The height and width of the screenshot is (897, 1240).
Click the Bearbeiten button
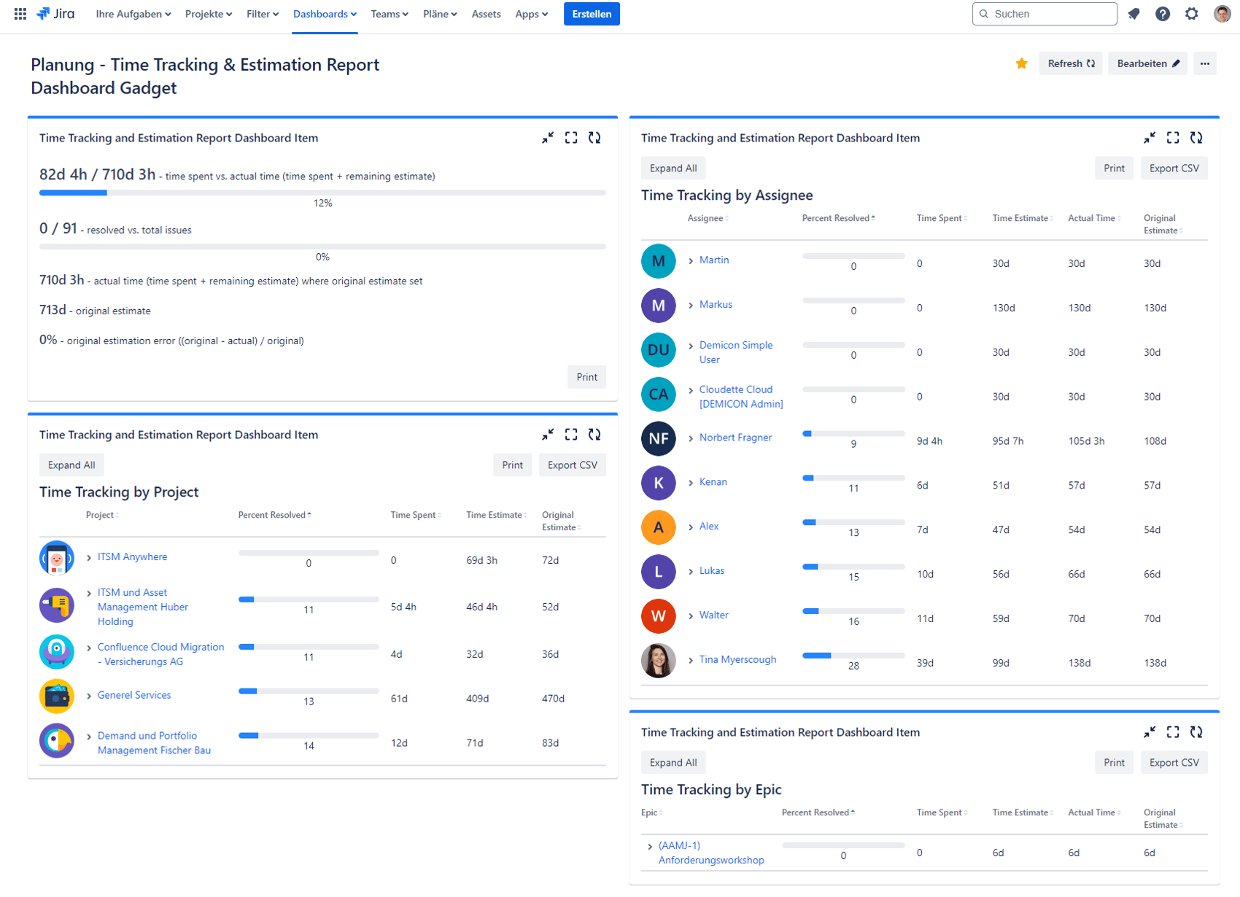[x=1148, y=63]
